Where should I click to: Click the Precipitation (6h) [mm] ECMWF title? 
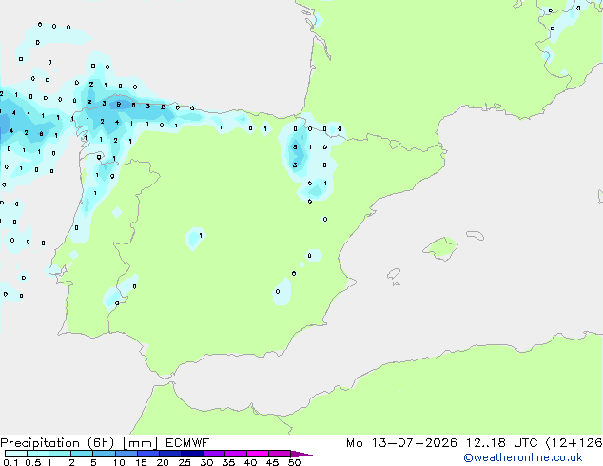[x=105, y=443]
